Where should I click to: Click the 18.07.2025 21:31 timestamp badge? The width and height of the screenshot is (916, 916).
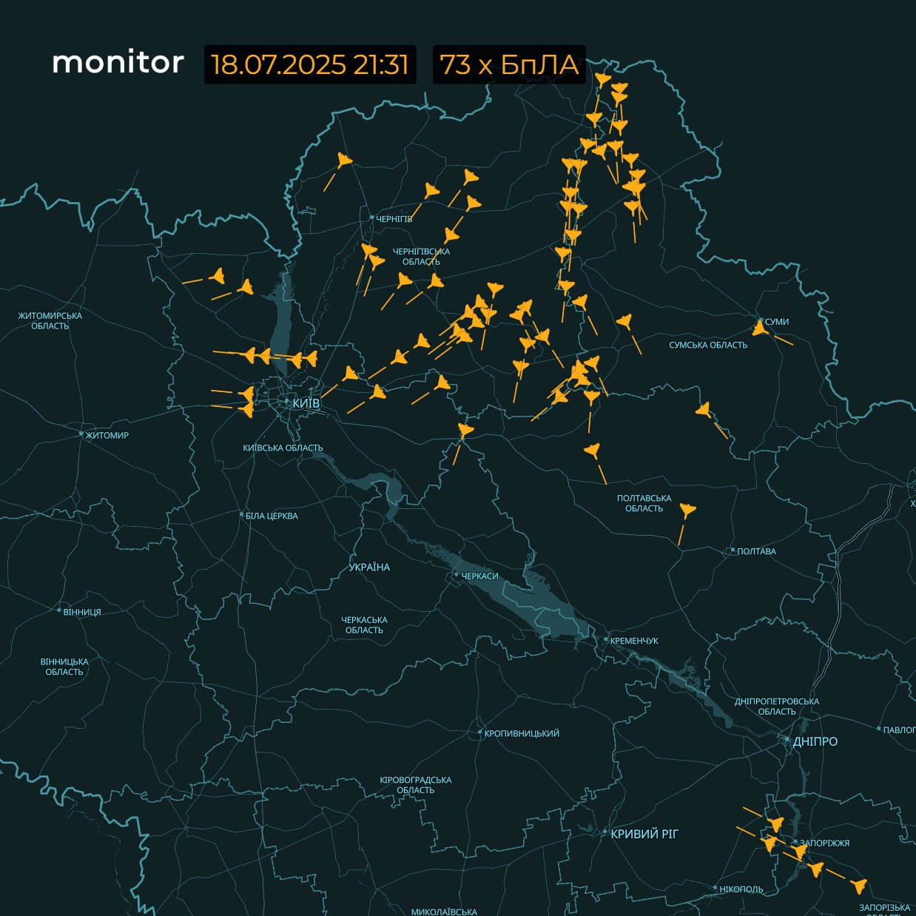click(310, 64)
